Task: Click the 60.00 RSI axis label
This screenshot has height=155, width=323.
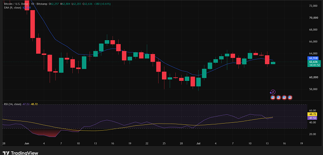Action: [312, 111]
